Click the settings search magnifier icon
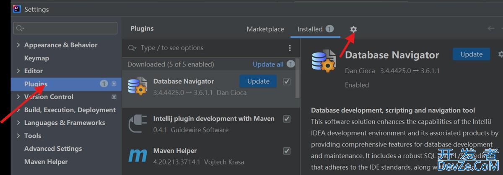Screen dimensions: 503x175 (20, 28)
